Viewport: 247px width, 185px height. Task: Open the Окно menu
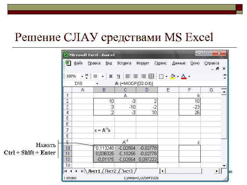(195, 63)
